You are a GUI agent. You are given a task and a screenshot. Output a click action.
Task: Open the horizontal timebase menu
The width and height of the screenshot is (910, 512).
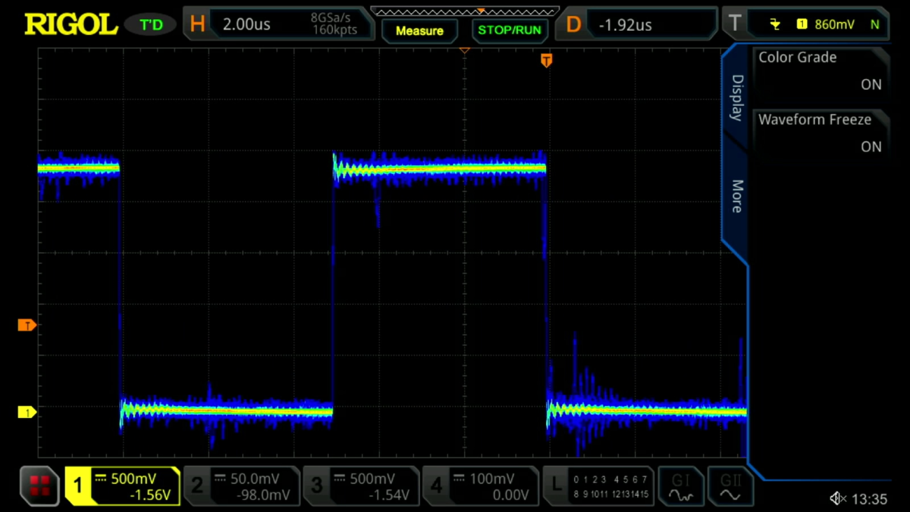pos(276,23)
